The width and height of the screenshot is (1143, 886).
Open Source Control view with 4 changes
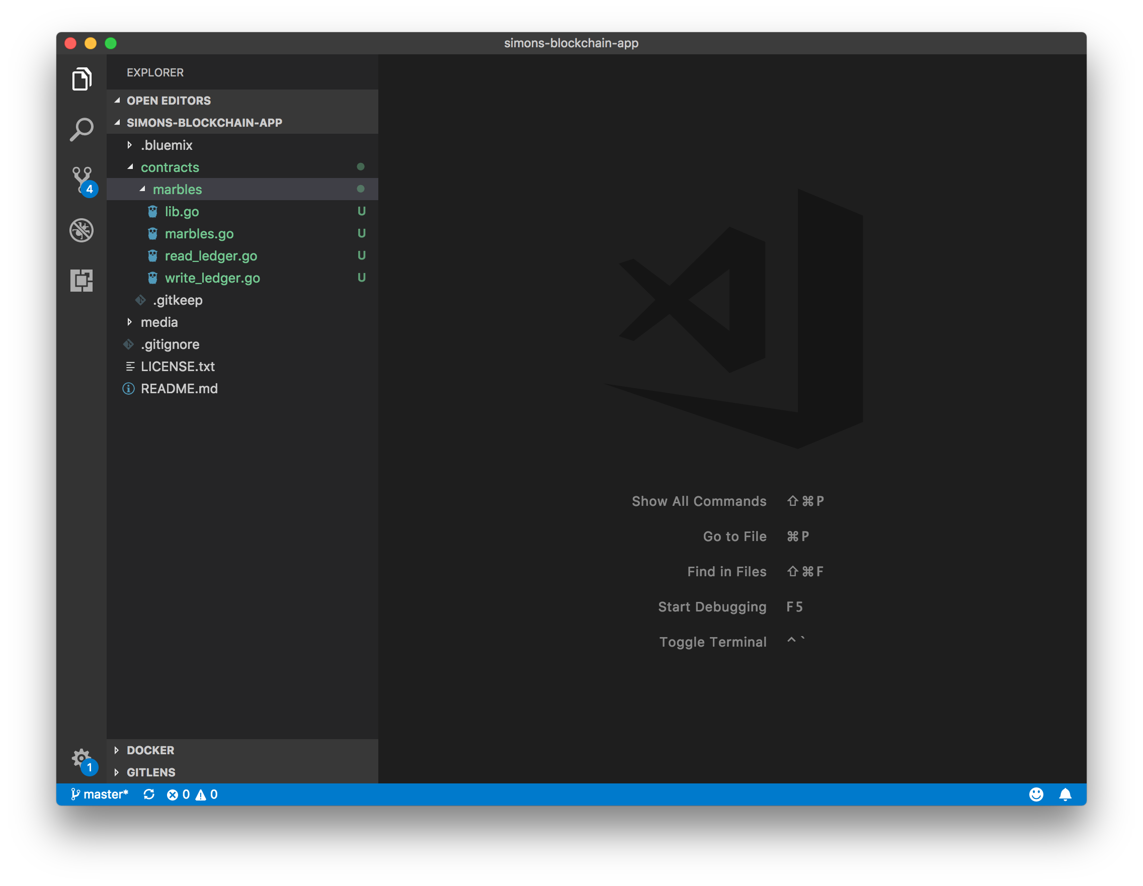coord(82,180)
